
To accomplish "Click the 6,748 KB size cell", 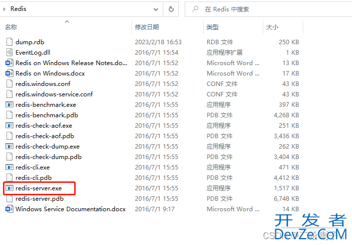I will point(286,198).
